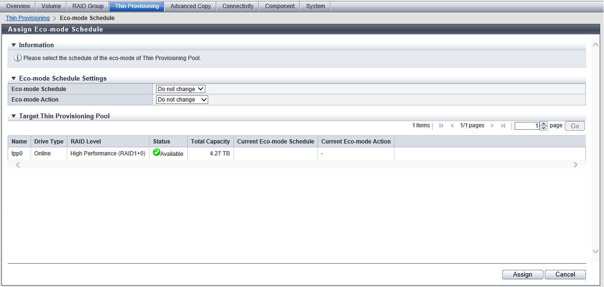Click the page number input field

coord(527,126)
